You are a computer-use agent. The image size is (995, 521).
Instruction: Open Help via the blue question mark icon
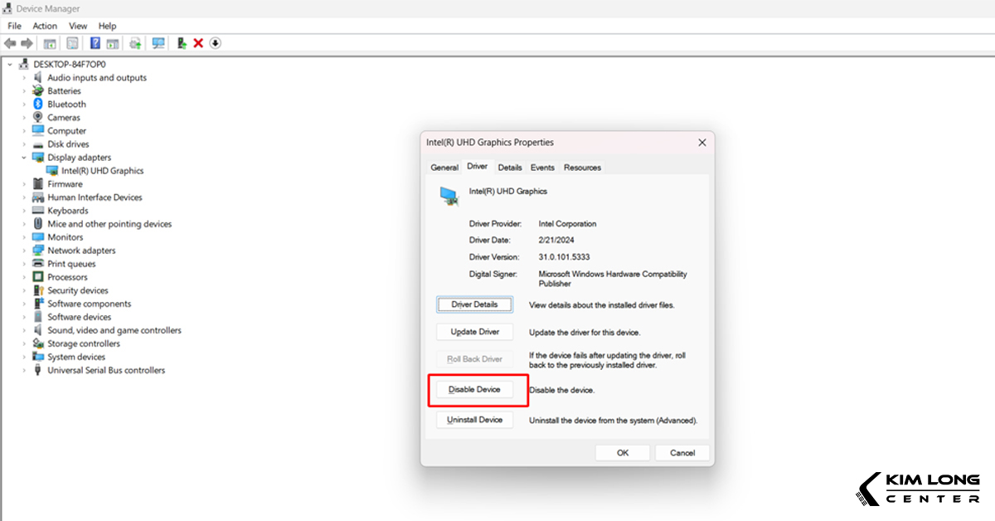(x=95, y=43)
